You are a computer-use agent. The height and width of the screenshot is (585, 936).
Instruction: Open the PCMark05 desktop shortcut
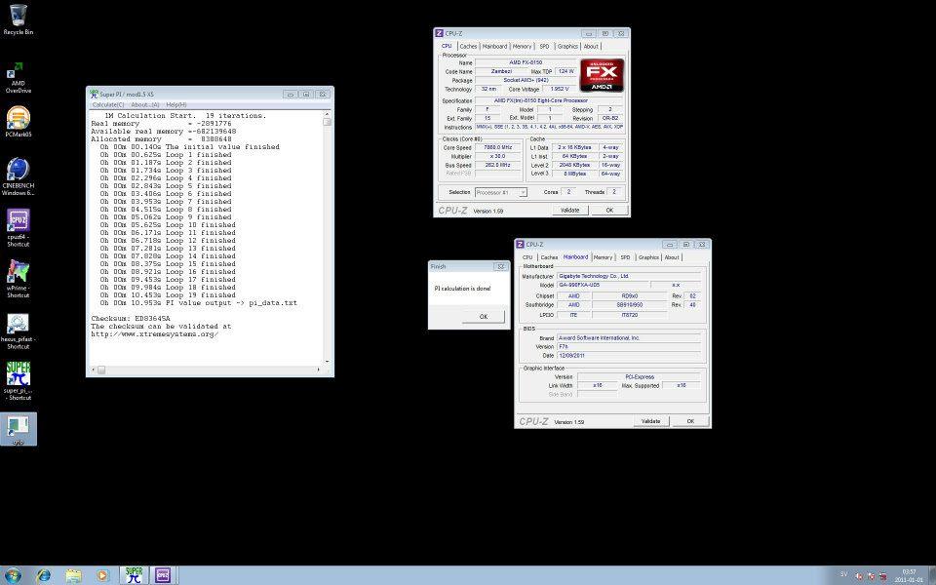[18, 122]
